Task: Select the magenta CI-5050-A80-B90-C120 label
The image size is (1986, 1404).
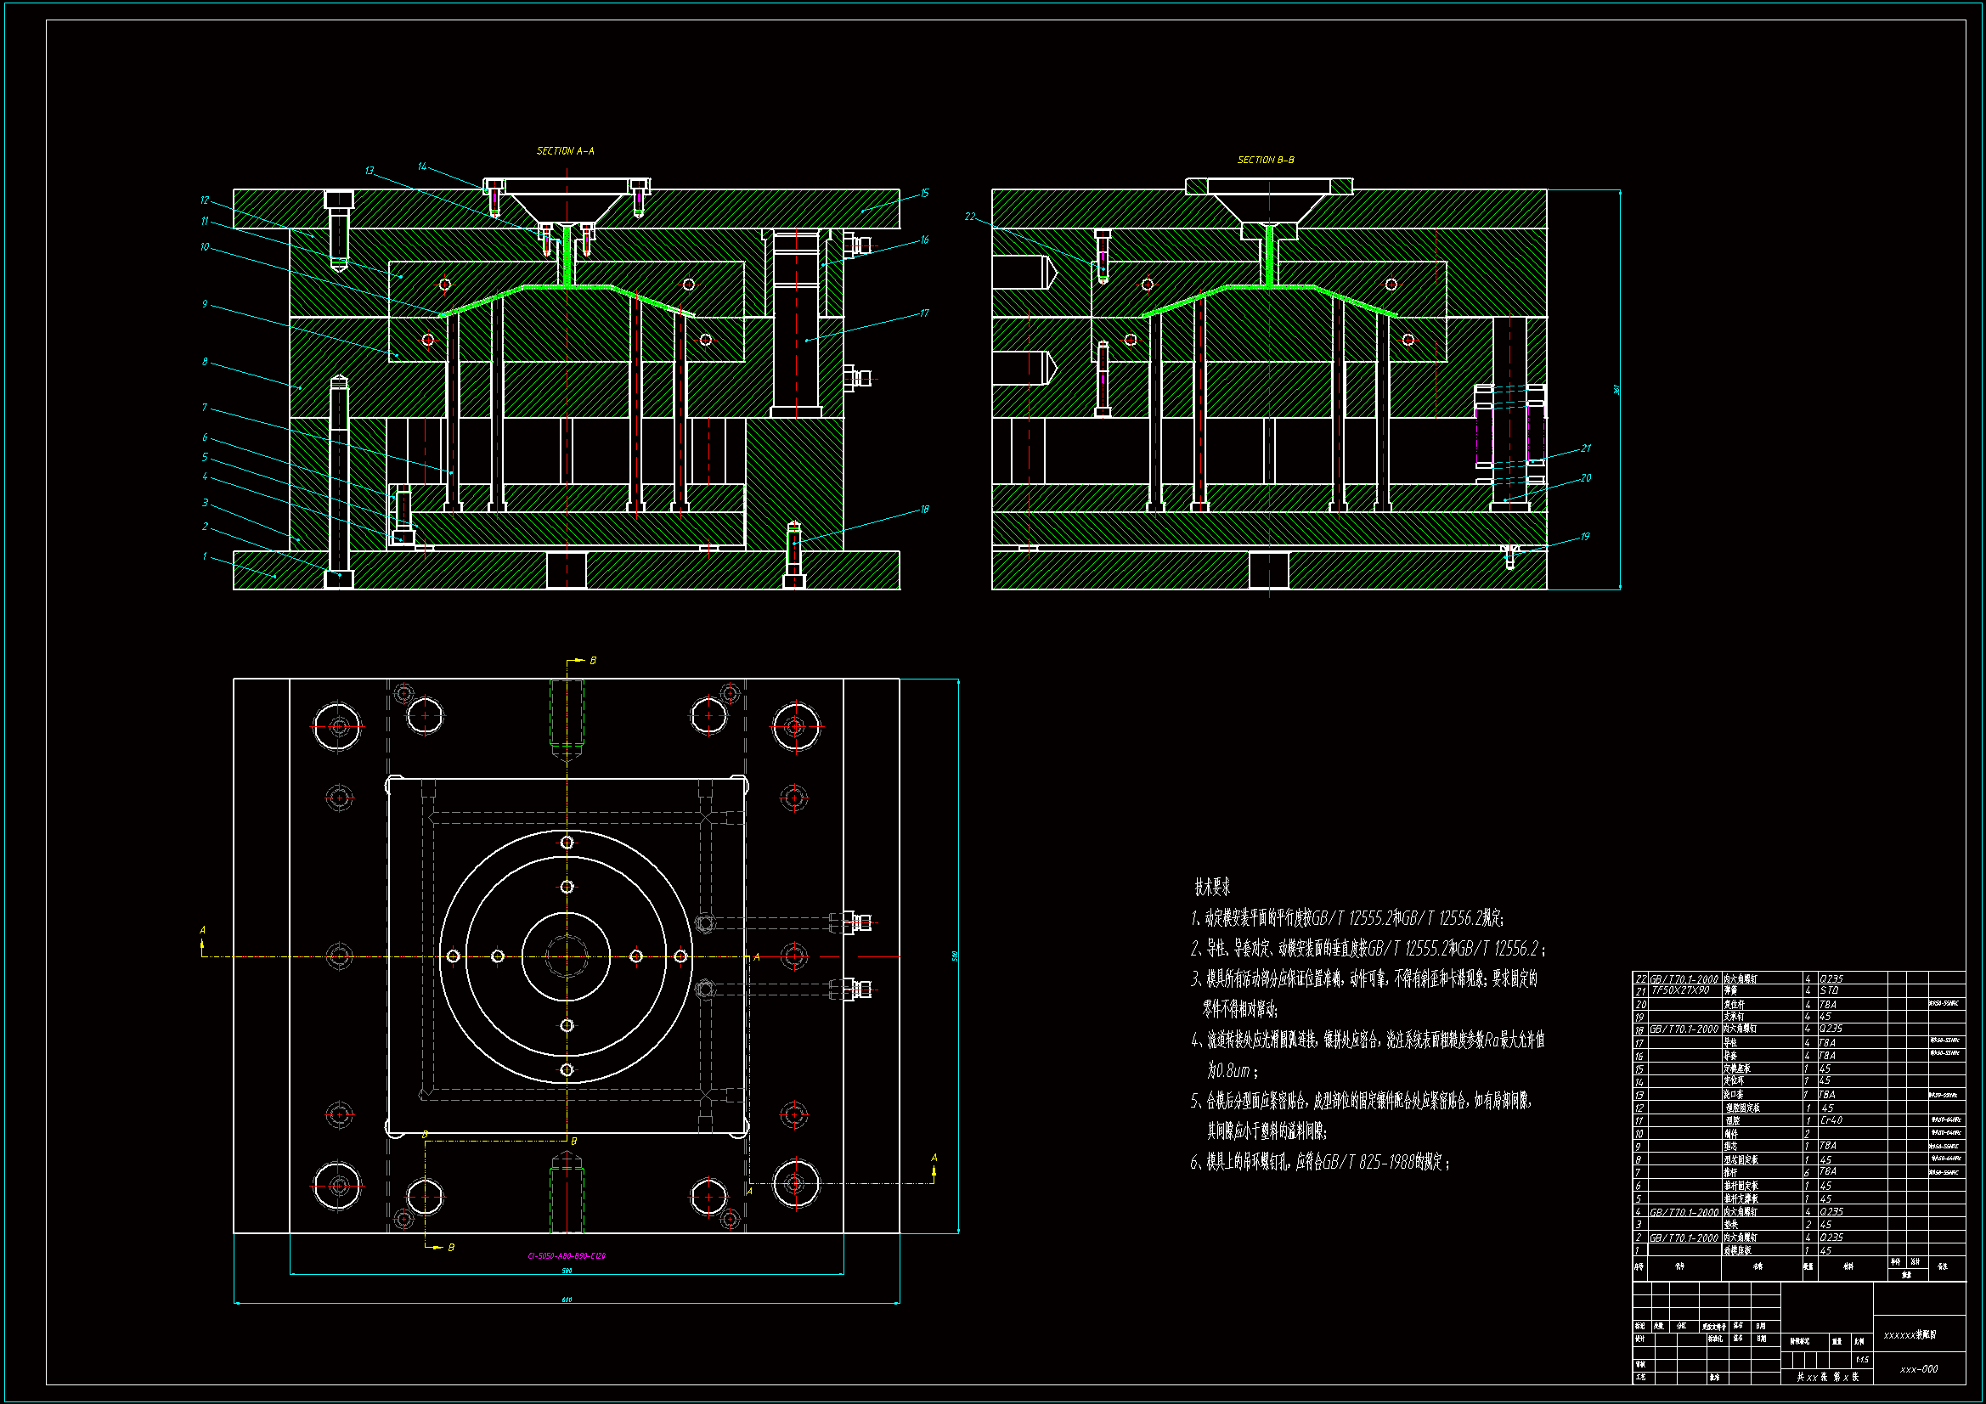Action: 567,1256
